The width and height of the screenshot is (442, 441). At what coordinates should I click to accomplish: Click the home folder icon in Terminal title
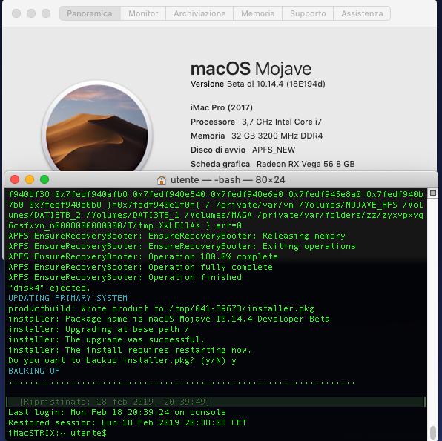click(162, 180)
